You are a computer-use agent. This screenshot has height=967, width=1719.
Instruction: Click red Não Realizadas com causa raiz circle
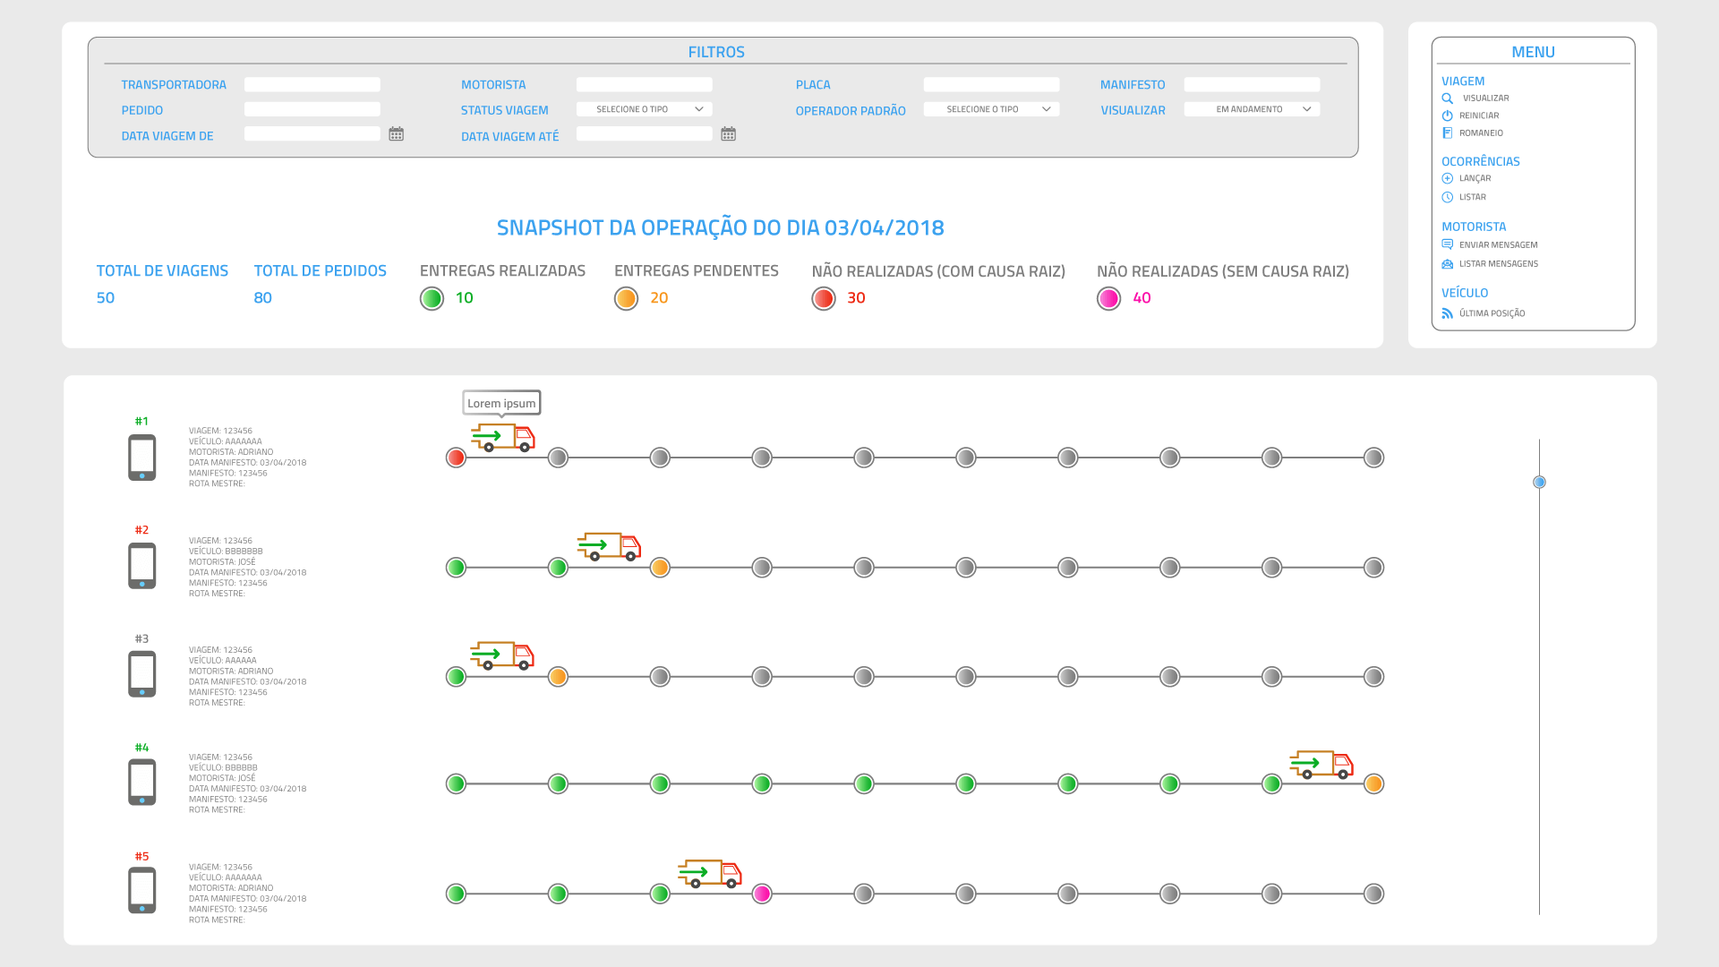(x=824, y=298)
